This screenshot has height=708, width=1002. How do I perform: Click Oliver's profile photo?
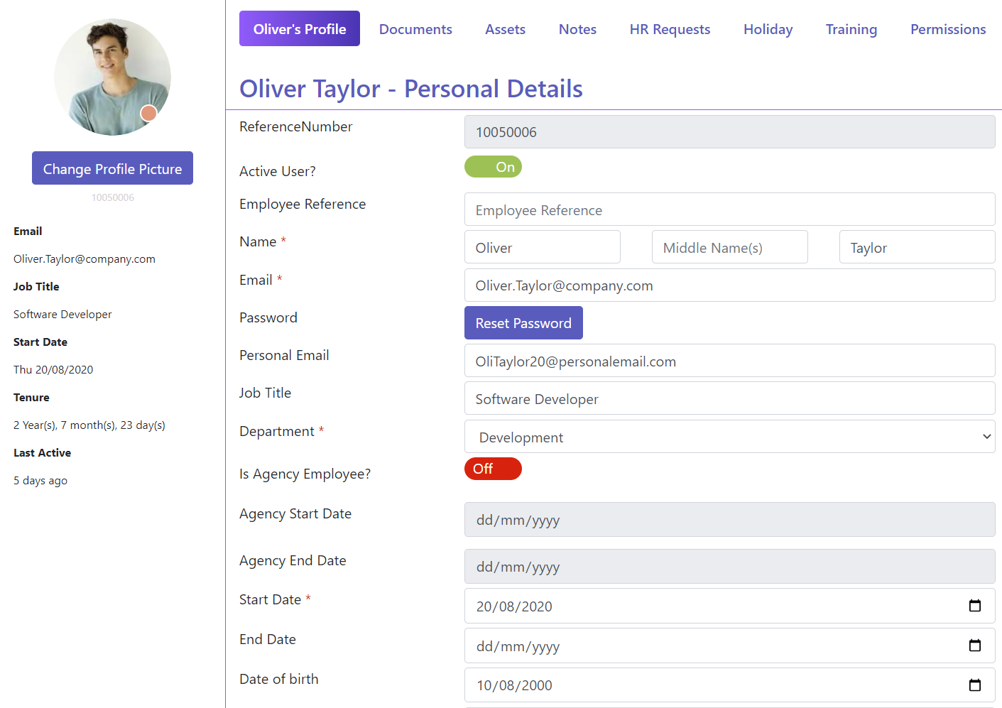point(112,77)
